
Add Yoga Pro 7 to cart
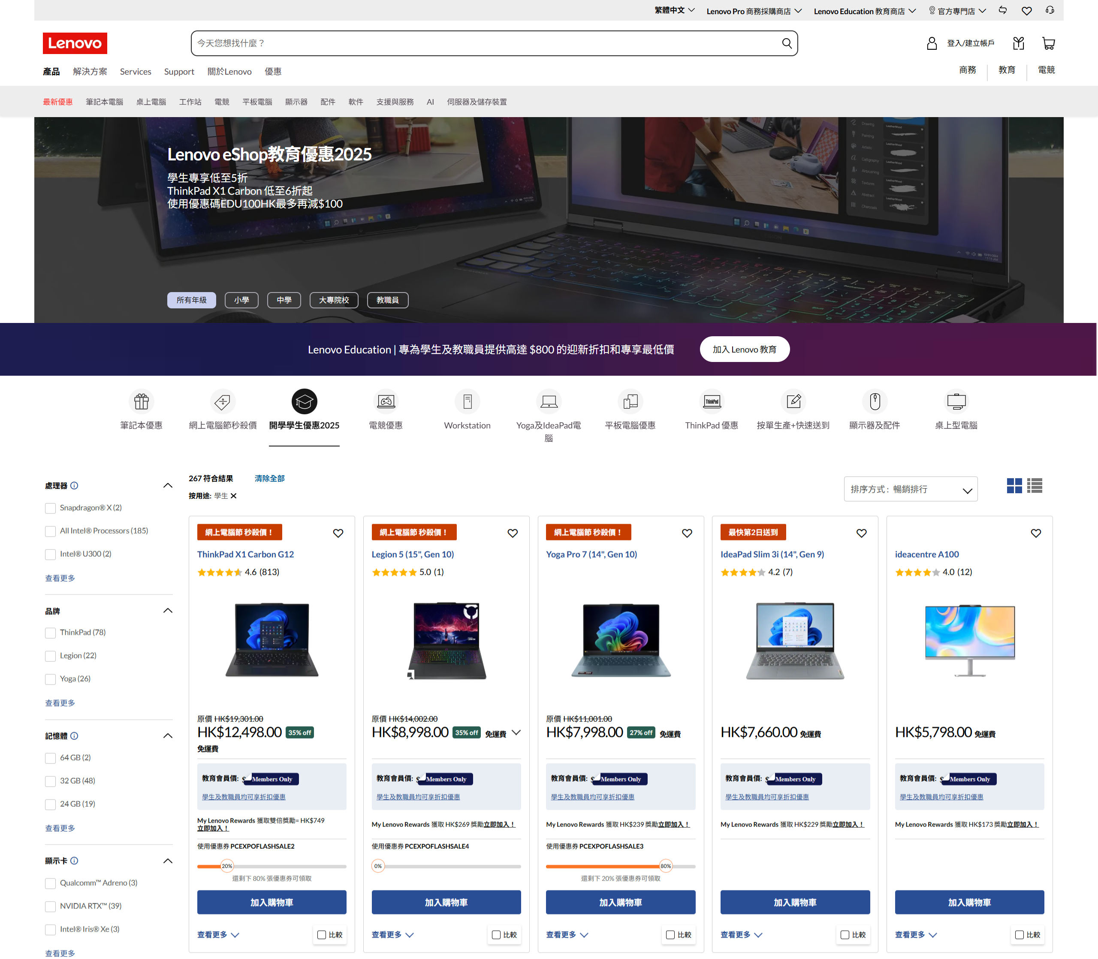pos(620,902)
